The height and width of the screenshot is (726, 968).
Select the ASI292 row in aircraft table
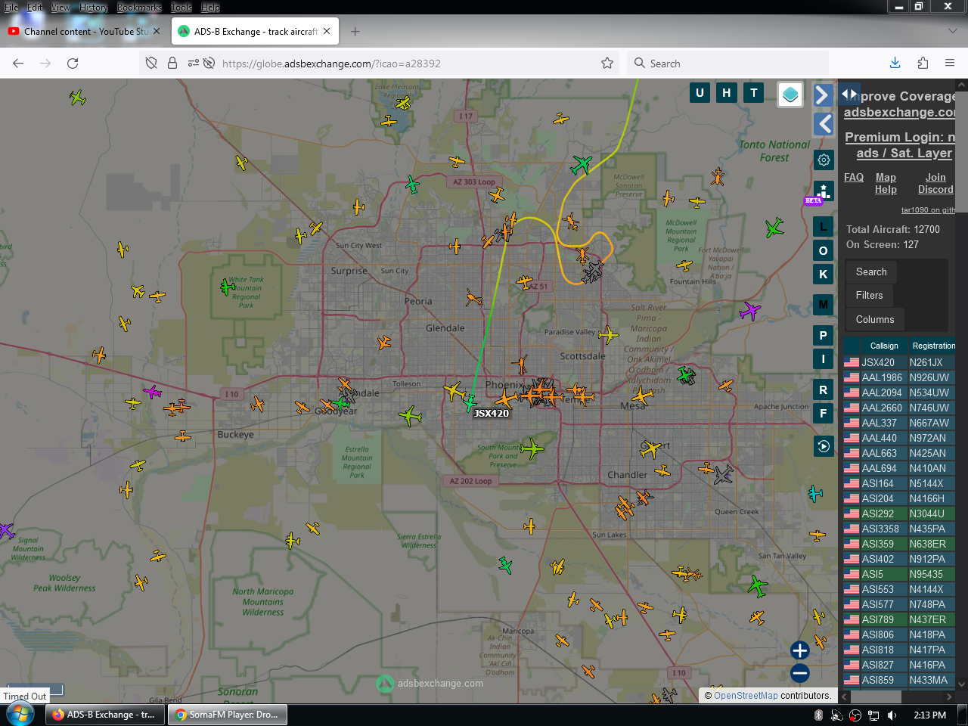click(x=899, y=513)
